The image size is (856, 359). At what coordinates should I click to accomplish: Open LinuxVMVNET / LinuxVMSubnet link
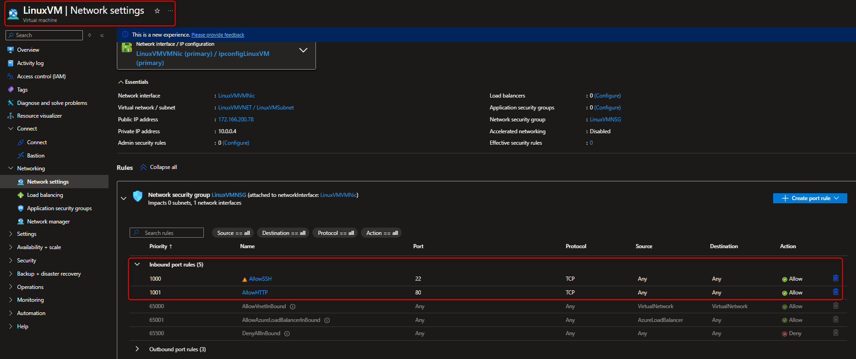point(256,108)
